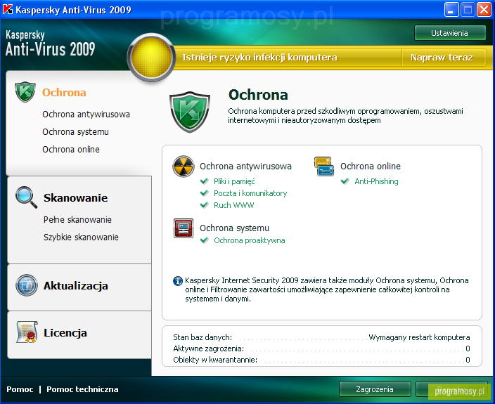Open the Zagrożenia button

click(x=375, y=389)
